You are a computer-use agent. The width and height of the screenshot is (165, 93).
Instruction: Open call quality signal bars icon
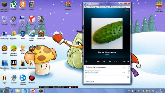pyautogui.click(x=124, y=61)
